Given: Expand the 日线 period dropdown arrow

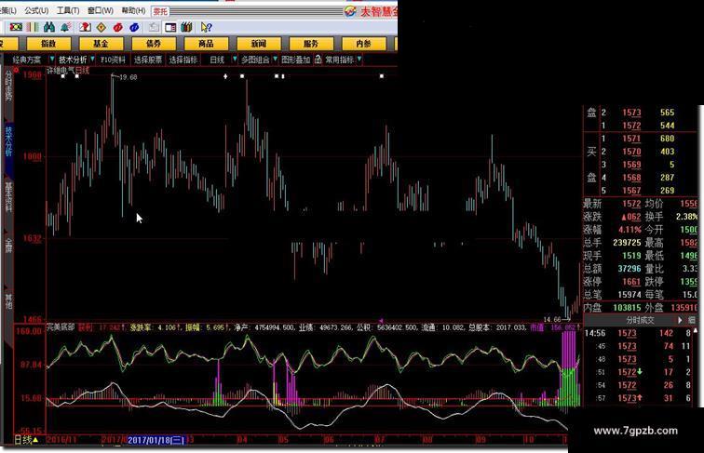Looking at the screenshot, I should 235,60.
